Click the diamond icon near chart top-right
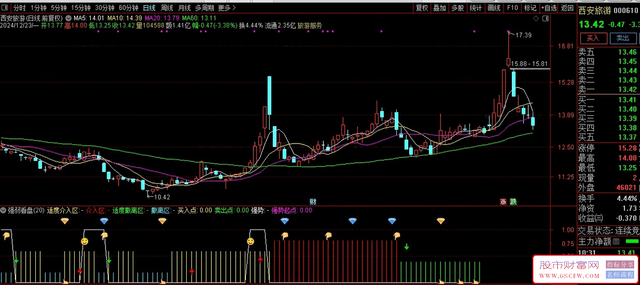Image resolution: width=640 pixels, height=285 pixels. (536, 18)
